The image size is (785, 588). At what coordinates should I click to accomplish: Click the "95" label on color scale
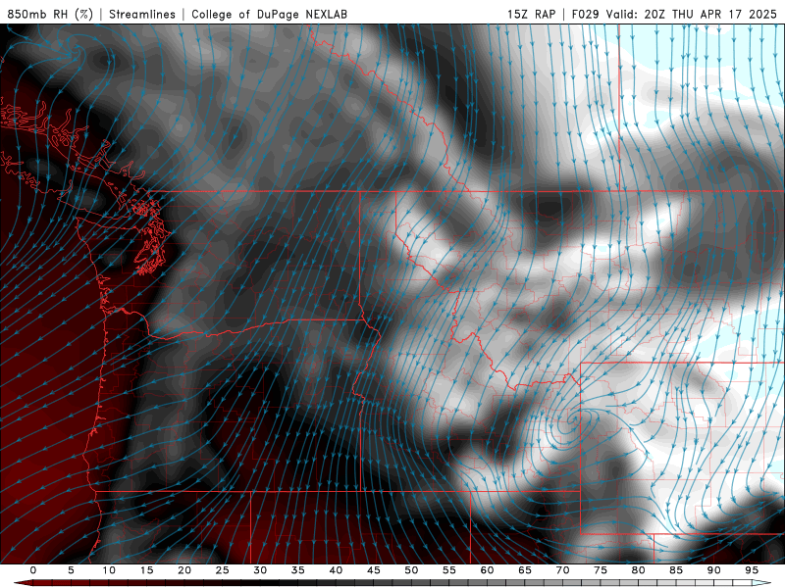(x=752, y=570)
